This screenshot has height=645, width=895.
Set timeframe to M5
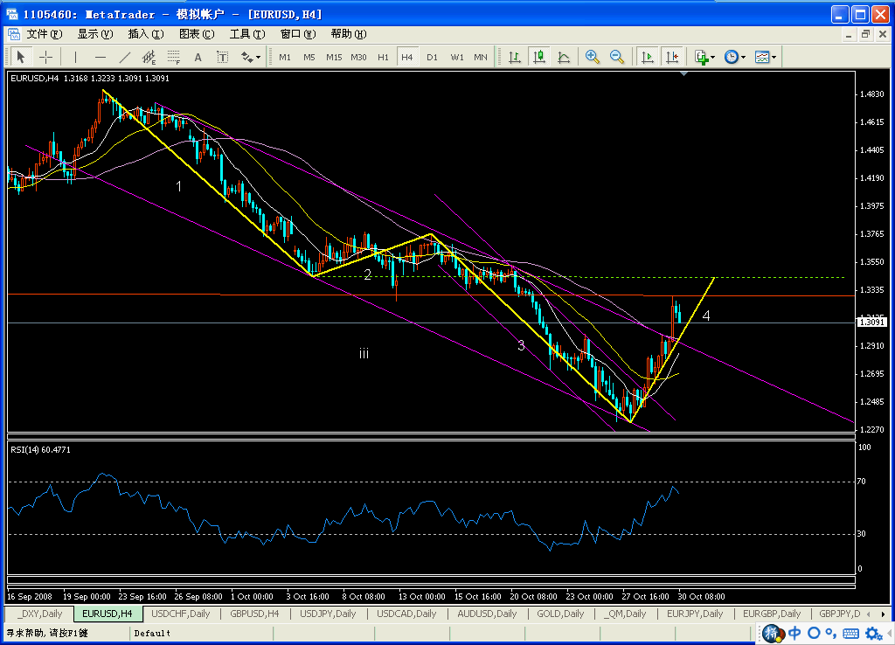tap(309, 57)
